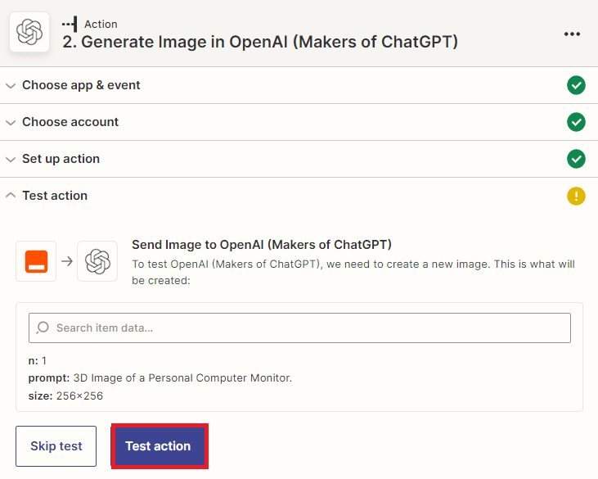The image size is (598, 479).
Task: Open the three-dot more options menu
Action: pos(572,34)
